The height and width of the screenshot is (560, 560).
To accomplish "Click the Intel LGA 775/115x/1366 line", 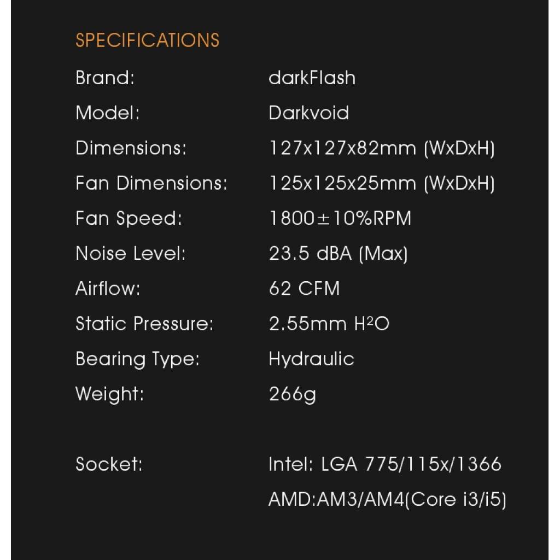I will [x=385, y=464].
